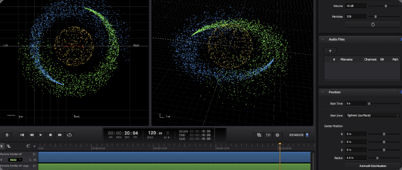The height and width of the screenshot is (170, 402).
Task: Click the rewind transport button
Action: pos(32,135)
